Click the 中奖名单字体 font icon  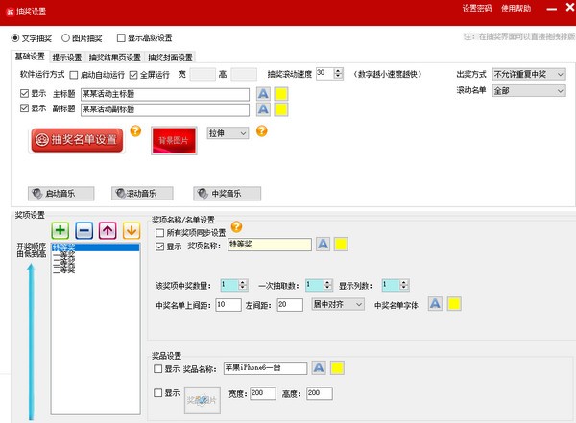coord(435,304)
